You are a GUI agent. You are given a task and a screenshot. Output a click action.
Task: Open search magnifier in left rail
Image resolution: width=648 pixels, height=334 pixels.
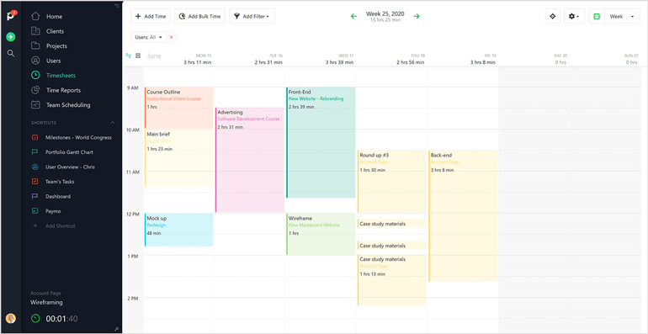point(11,53)
